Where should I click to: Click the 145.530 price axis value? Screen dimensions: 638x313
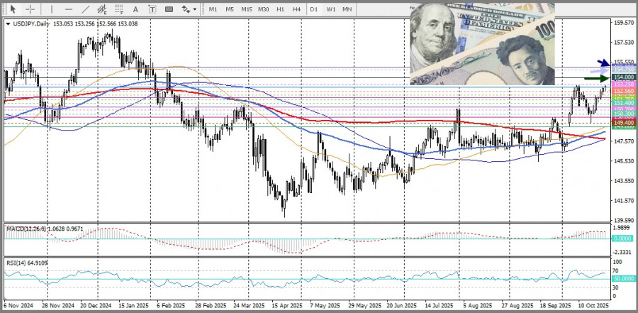click(x=622, y=161)
